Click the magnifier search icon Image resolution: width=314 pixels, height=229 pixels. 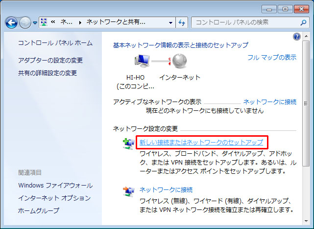click(x=303, y=22)
